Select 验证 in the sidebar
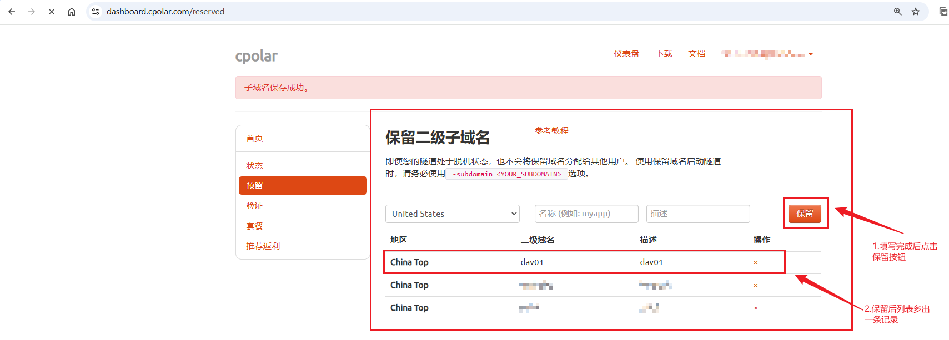Image resolution: width=949 pixels, height=340 pixels. point(254,206)
